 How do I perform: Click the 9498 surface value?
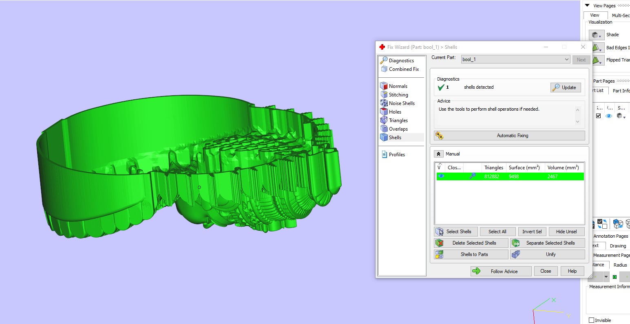(514, 177)
